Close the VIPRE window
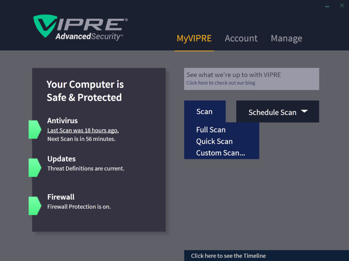The image size is (349, 261). [342, 5]
